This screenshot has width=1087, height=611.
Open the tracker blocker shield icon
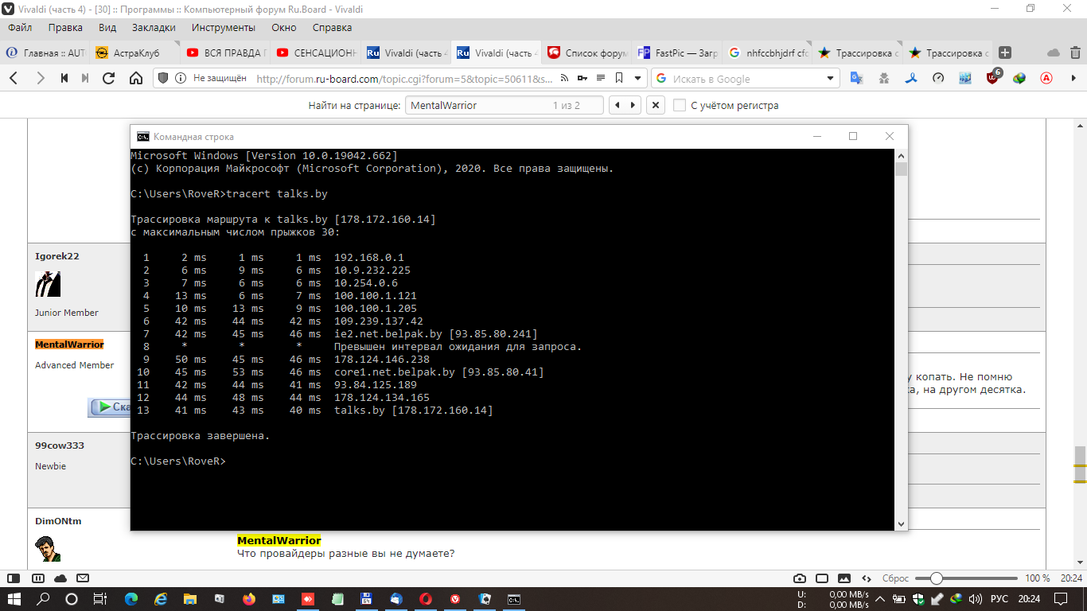pyautogui.click(x=163, y=78)
